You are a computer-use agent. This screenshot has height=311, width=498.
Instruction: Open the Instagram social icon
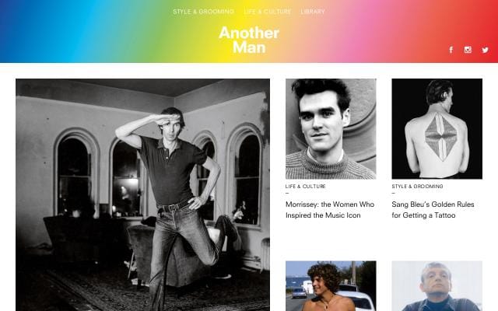coord(468,50)
